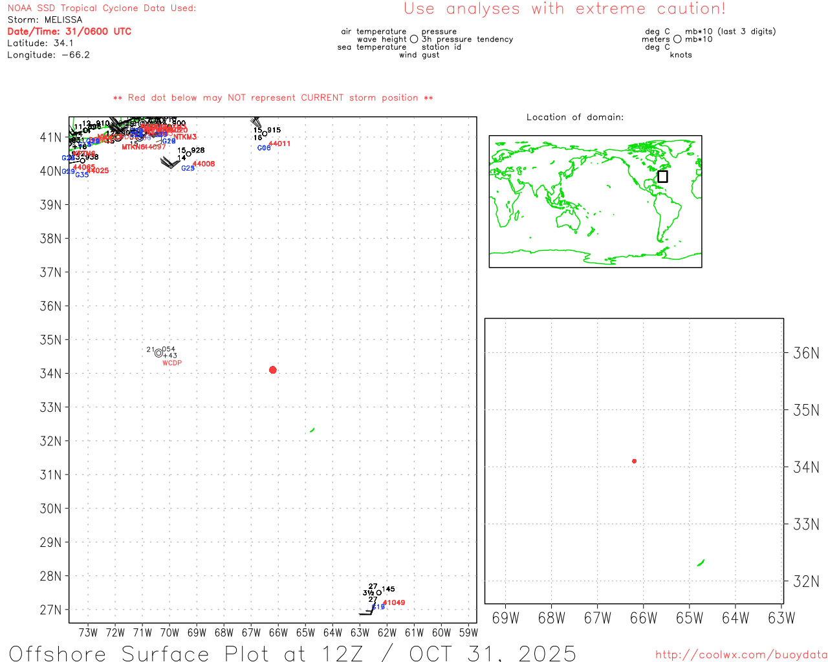The width and height of the screenshot is (828, 662).
Task: Click the world map domain thumbnail
Action: point(595,201)
